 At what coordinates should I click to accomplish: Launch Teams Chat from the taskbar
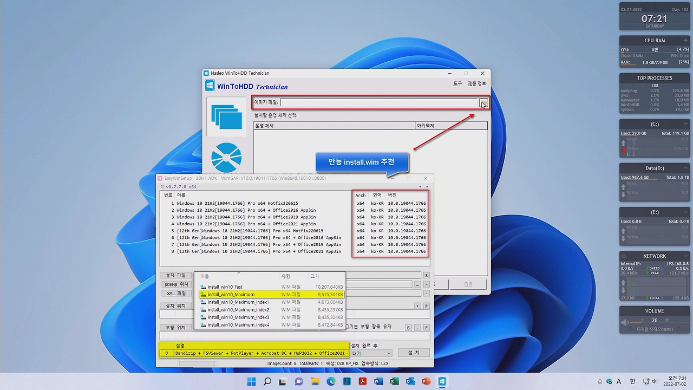(299, 381)
